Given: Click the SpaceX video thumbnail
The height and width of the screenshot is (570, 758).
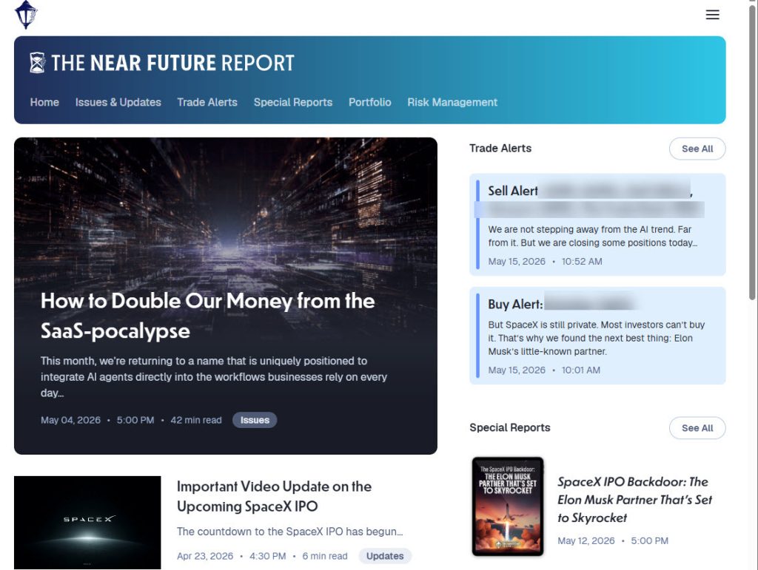Looking at the screenshot, I should pyautogui.click(x=87, y=522).
